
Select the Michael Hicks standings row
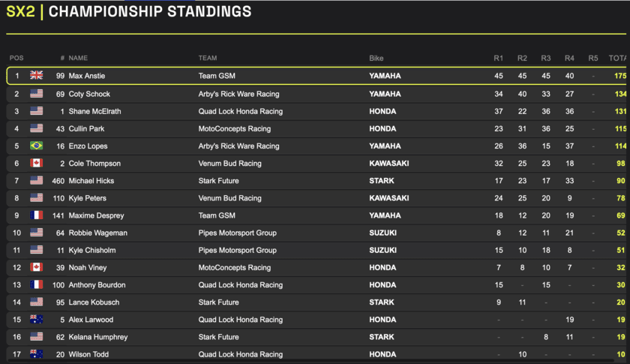pyautogui.click(x=315, y=181)
